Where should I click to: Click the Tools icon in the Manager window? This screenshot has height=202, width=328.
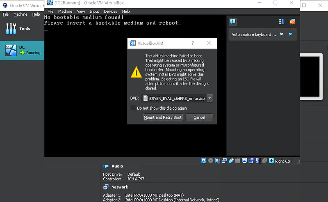point(11,29)
